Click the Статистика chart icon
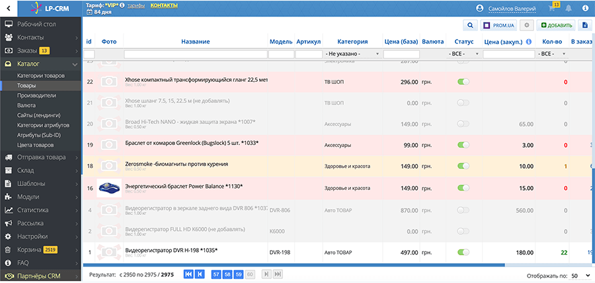 pos(9,210)
